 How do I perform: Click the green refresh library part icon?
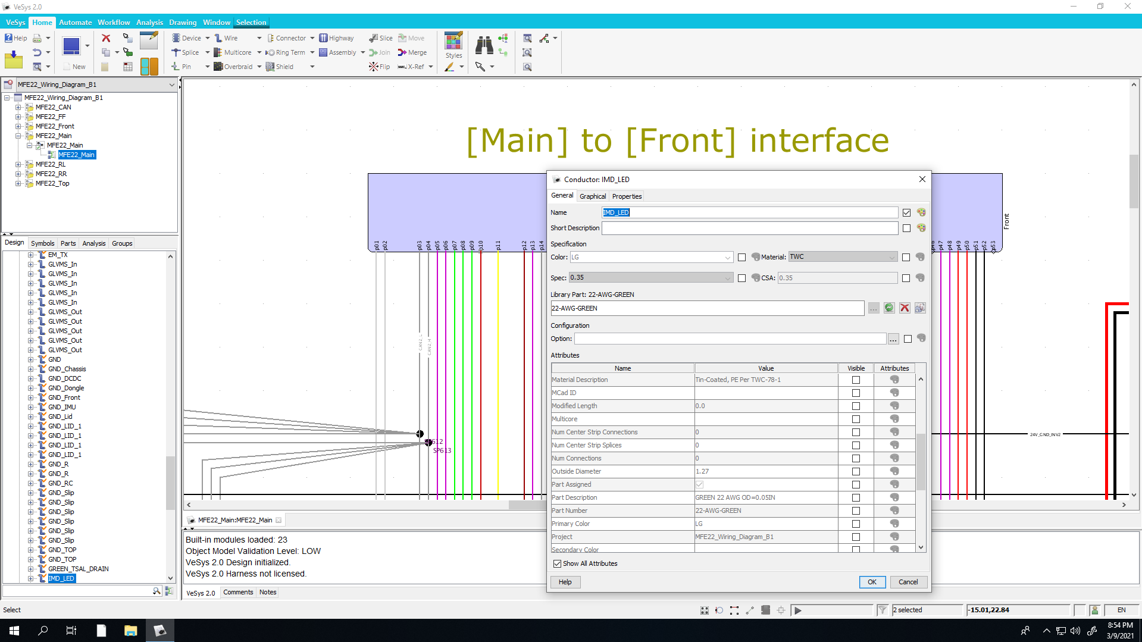click(889, 308)
